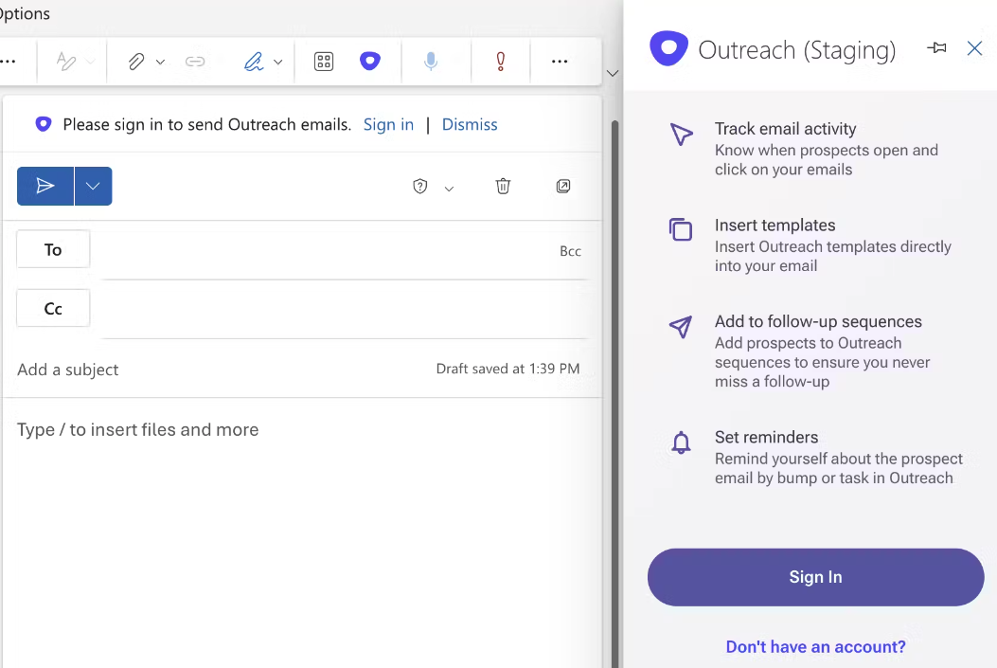Click the signature pen icon
This screenshot has width=997, height=668.
(x=253, y=62)
